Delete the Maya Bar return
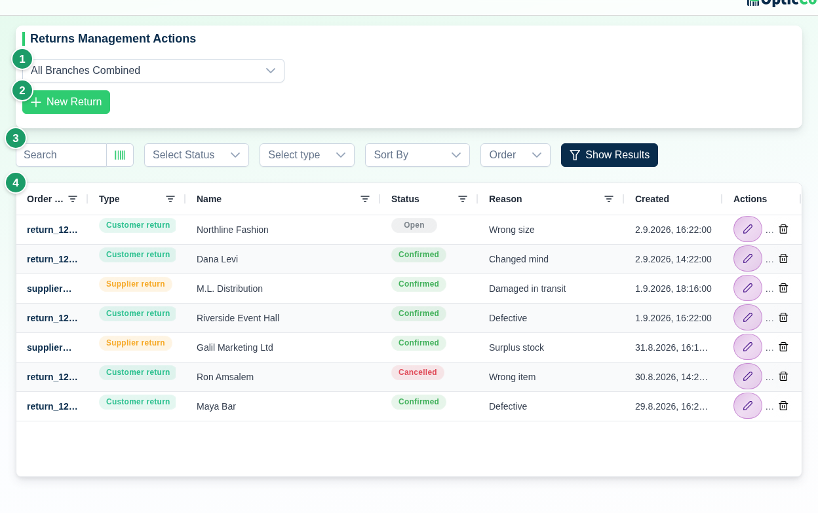The image size is (818, 513). pos(783,406)
